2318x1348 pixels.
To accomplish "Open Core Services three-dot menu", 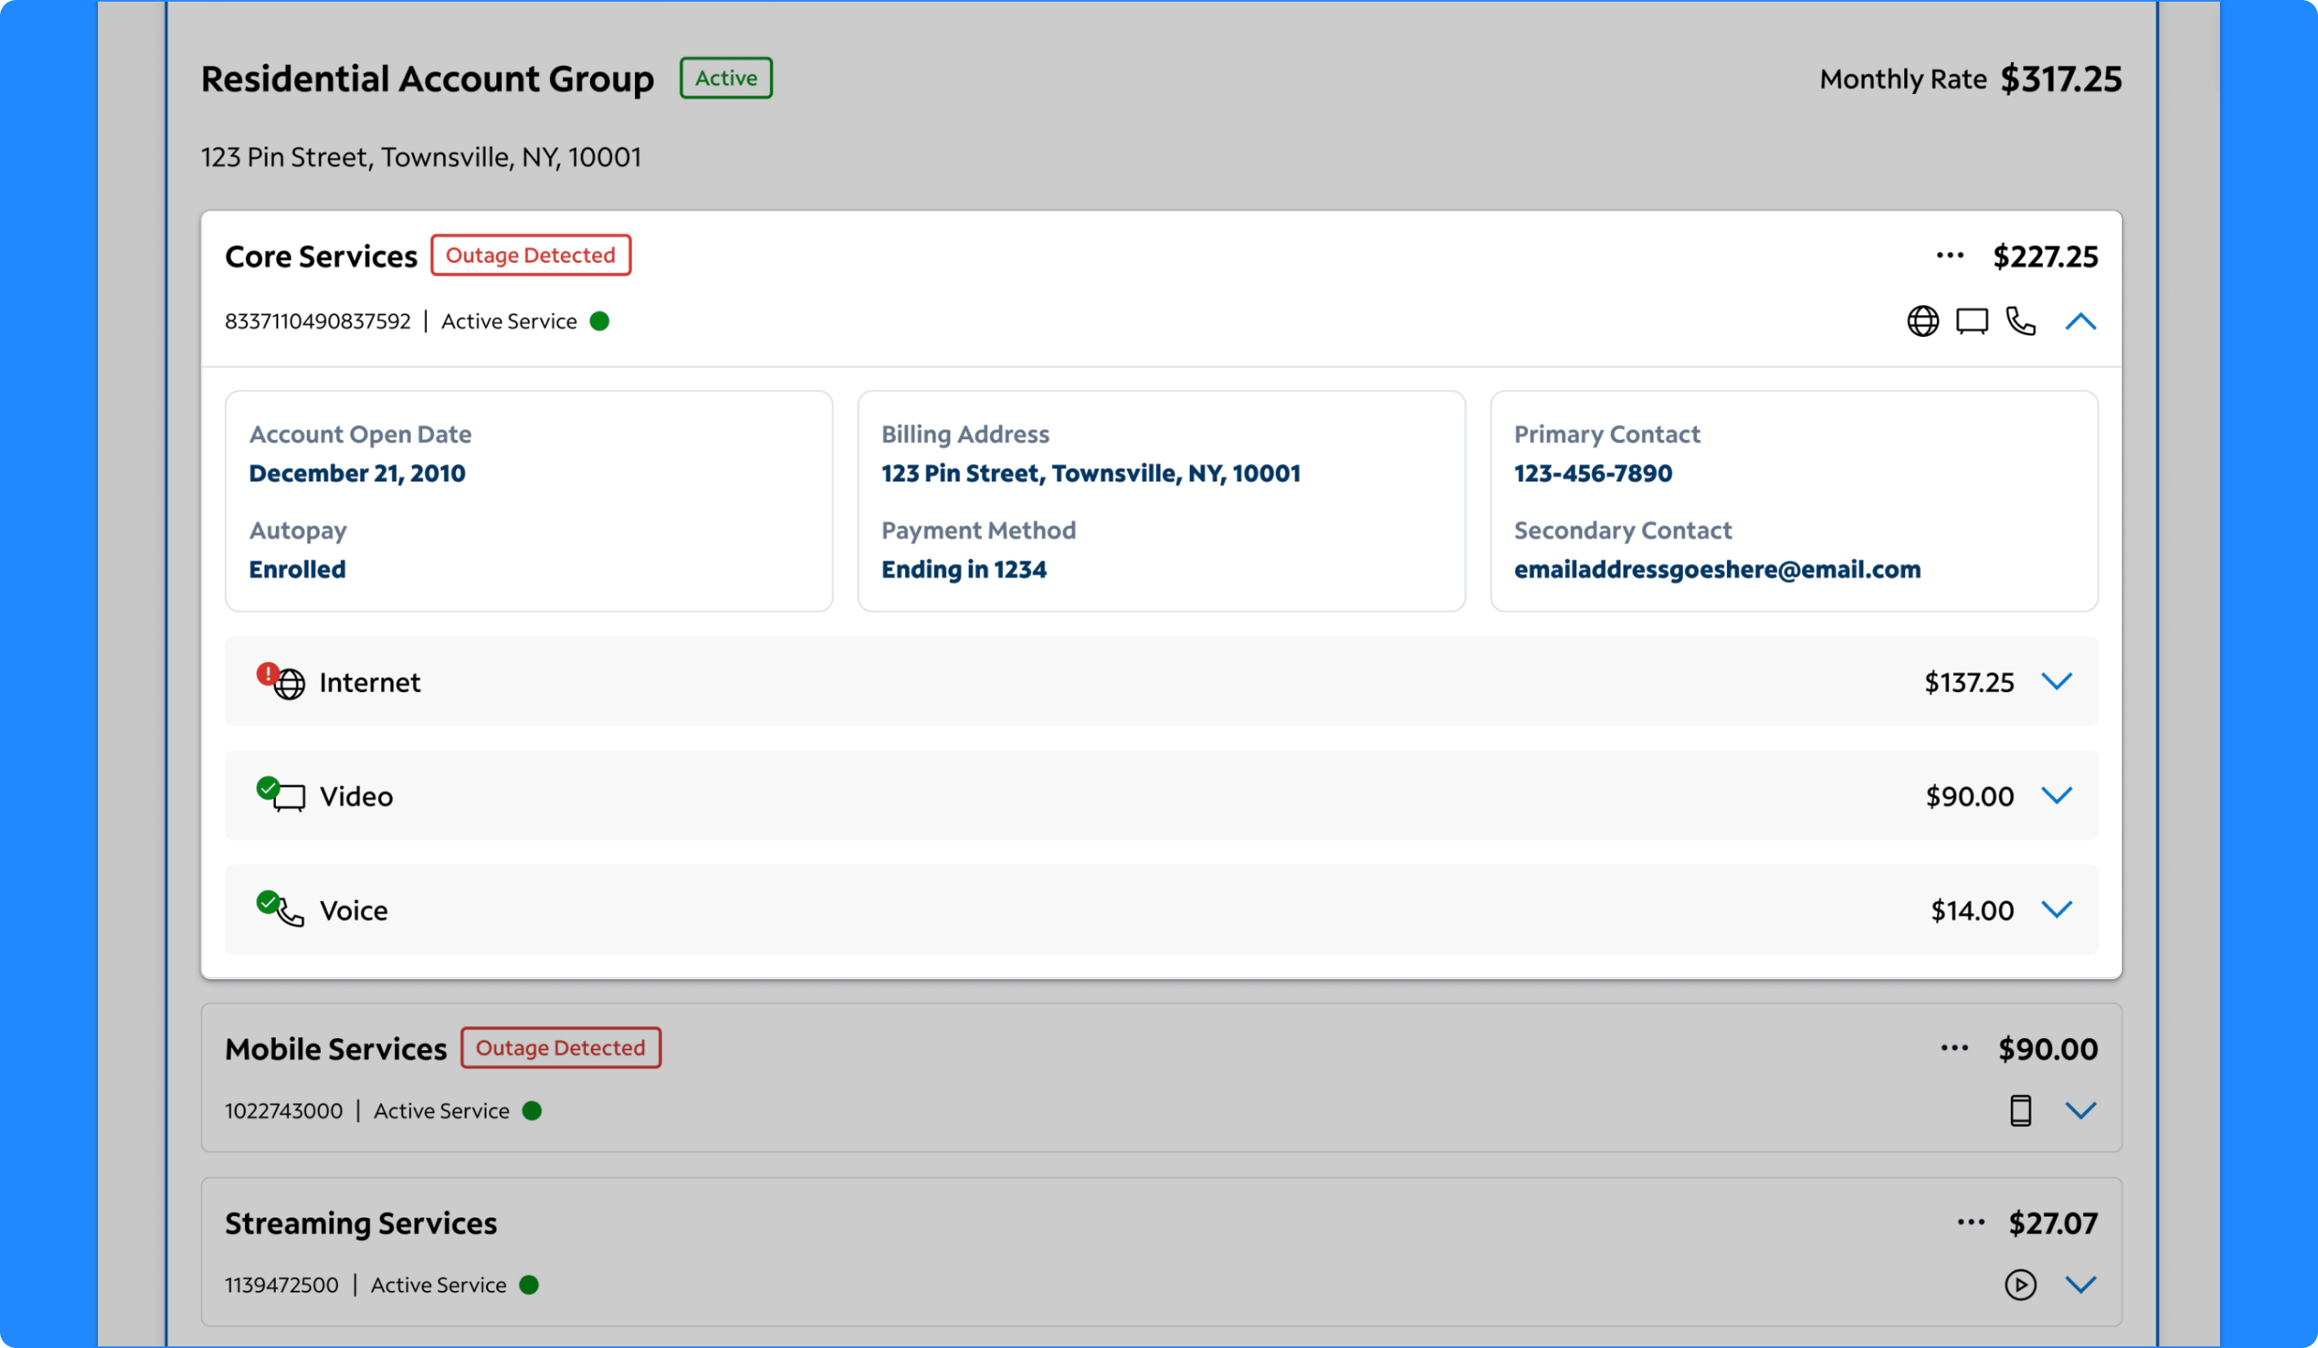I will point(1949,255).
